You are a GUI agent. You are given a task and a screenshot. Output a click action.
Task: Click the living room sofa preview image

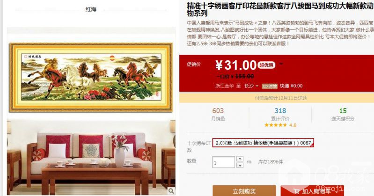click(91, 157)
